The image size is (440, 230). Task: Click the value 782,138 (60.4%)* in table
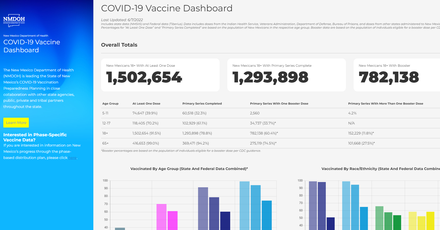tap(264, 133)
